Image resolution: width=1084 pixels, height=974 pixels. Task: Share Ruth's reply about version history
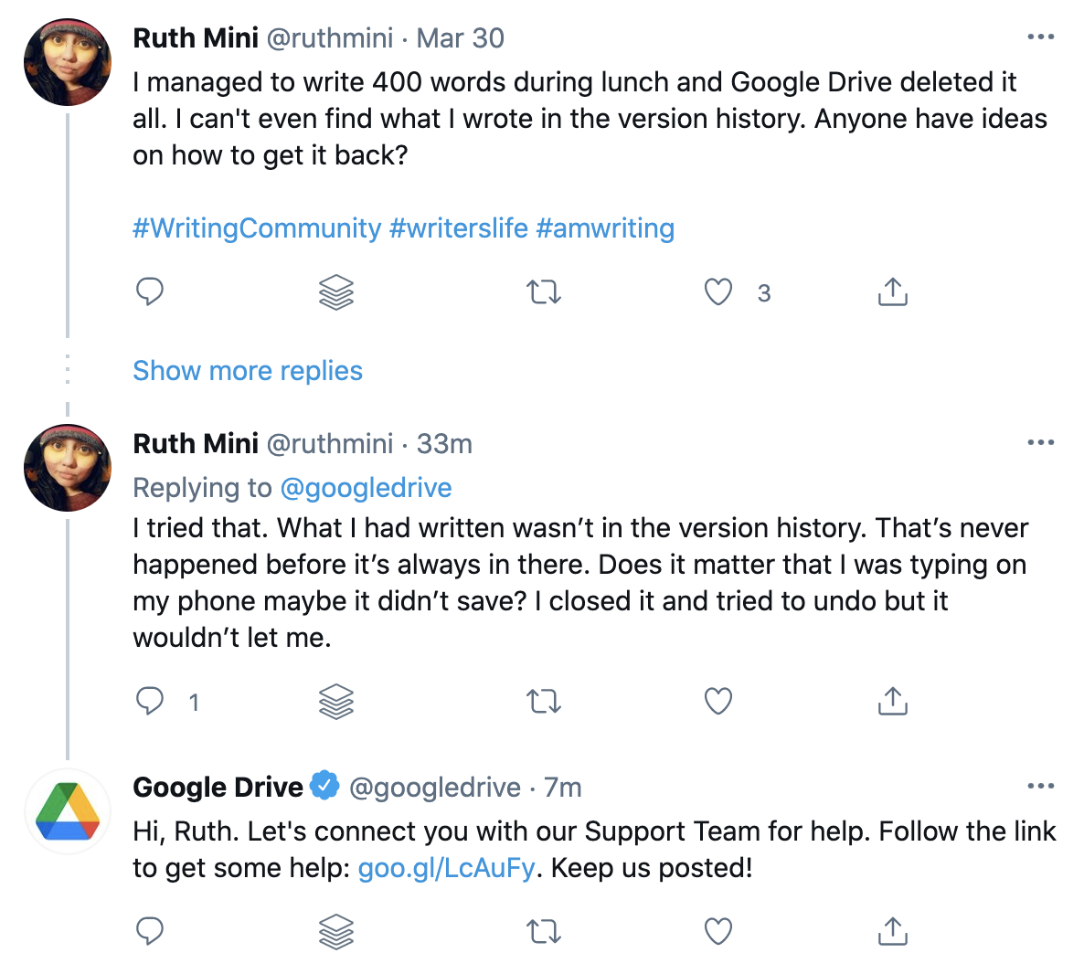[892, 700]
